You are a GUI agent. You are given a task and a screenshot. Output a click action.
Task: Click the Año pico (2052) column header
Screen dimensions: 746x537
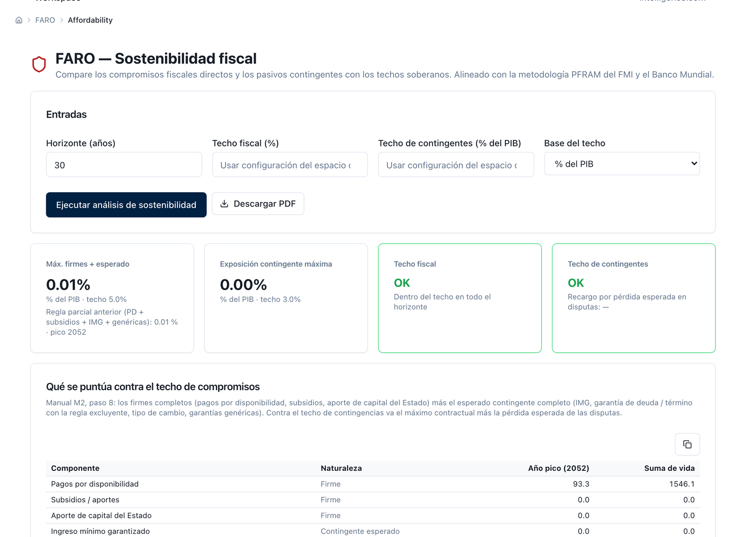click(559, 468)
